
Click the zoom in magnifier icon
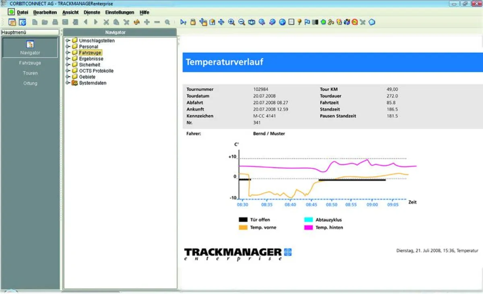click(x=231, y=22)
